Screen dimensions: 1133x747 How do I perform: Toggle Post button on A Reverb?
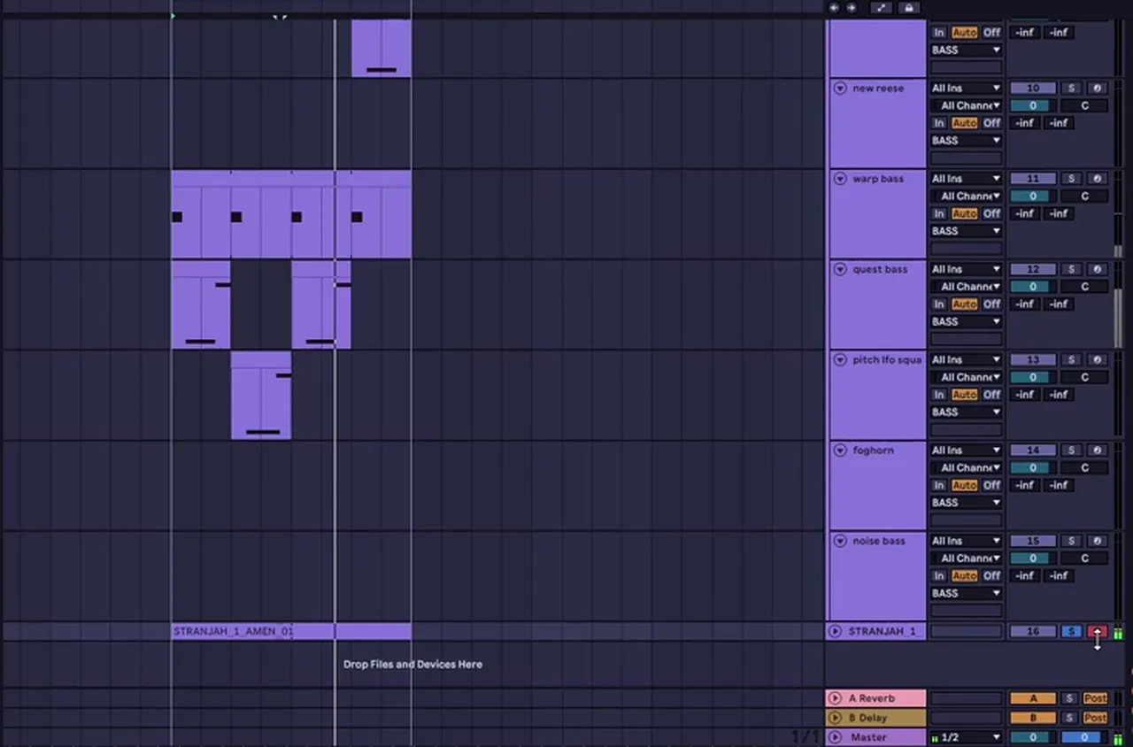pyautogui.click(x=1096, y=698)
